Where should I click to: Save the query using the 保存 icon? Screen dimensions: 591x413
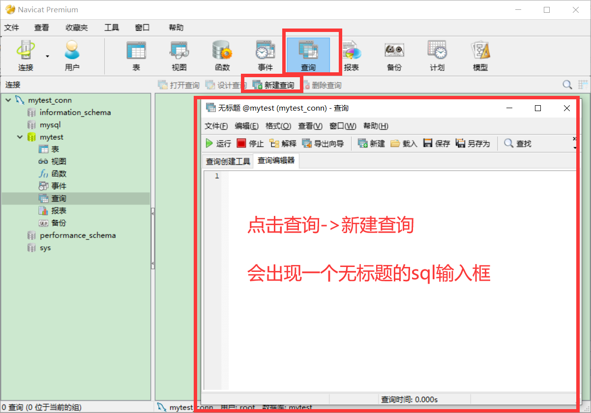[436, 143]
